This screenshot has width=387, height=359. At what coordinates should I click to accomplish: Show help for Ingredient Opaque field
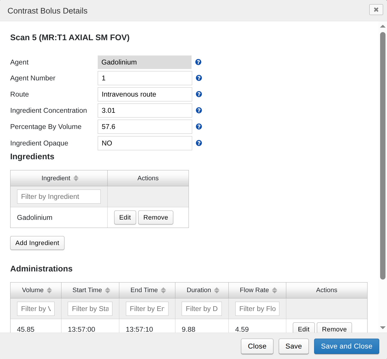point(199,143)
